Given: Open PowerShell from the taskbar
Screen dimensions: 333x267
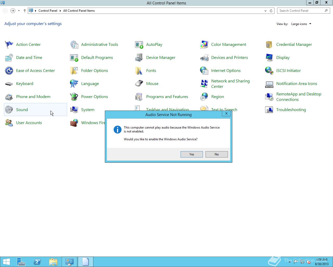Looking at the screenshot, I should click(x=37, y=262).
